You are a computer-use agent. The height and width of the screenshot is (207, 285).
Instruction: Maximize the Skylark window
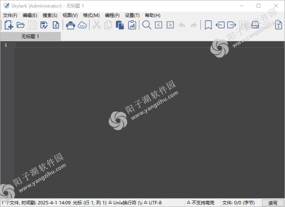click(x=258, y=6)
